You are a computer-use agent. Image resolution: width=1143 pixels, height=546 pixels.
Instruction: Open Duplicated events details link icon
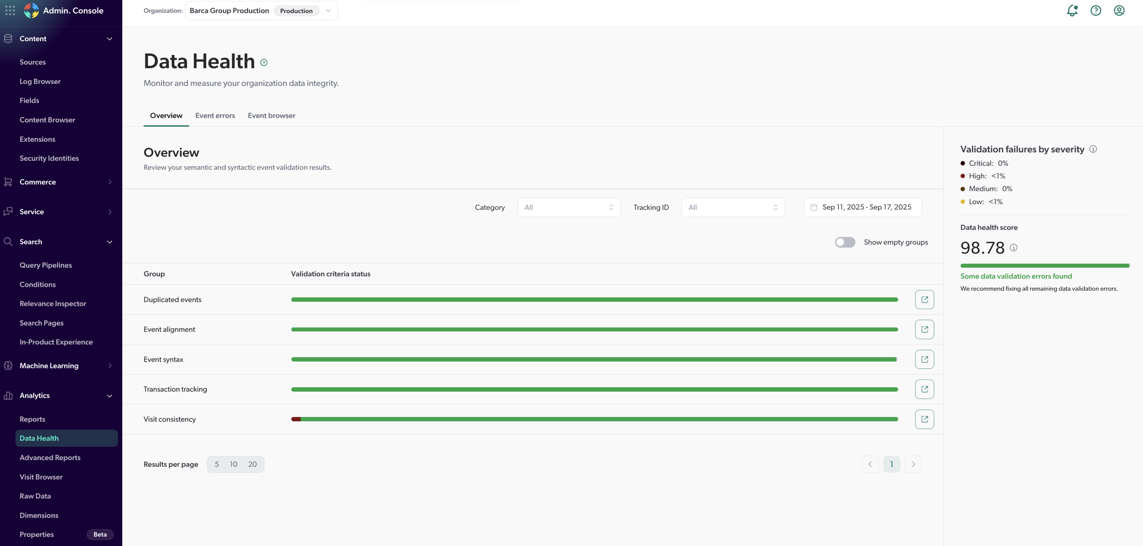click(924, 300)
